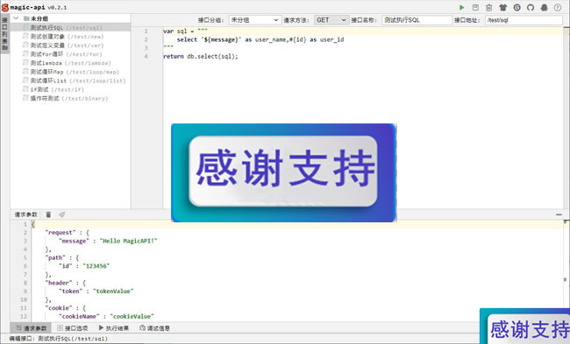Minimize the bottom panel with the dash icon
The width and height of the screenshot is (570, 344).
pyautogui.click(x=559, y=214)
